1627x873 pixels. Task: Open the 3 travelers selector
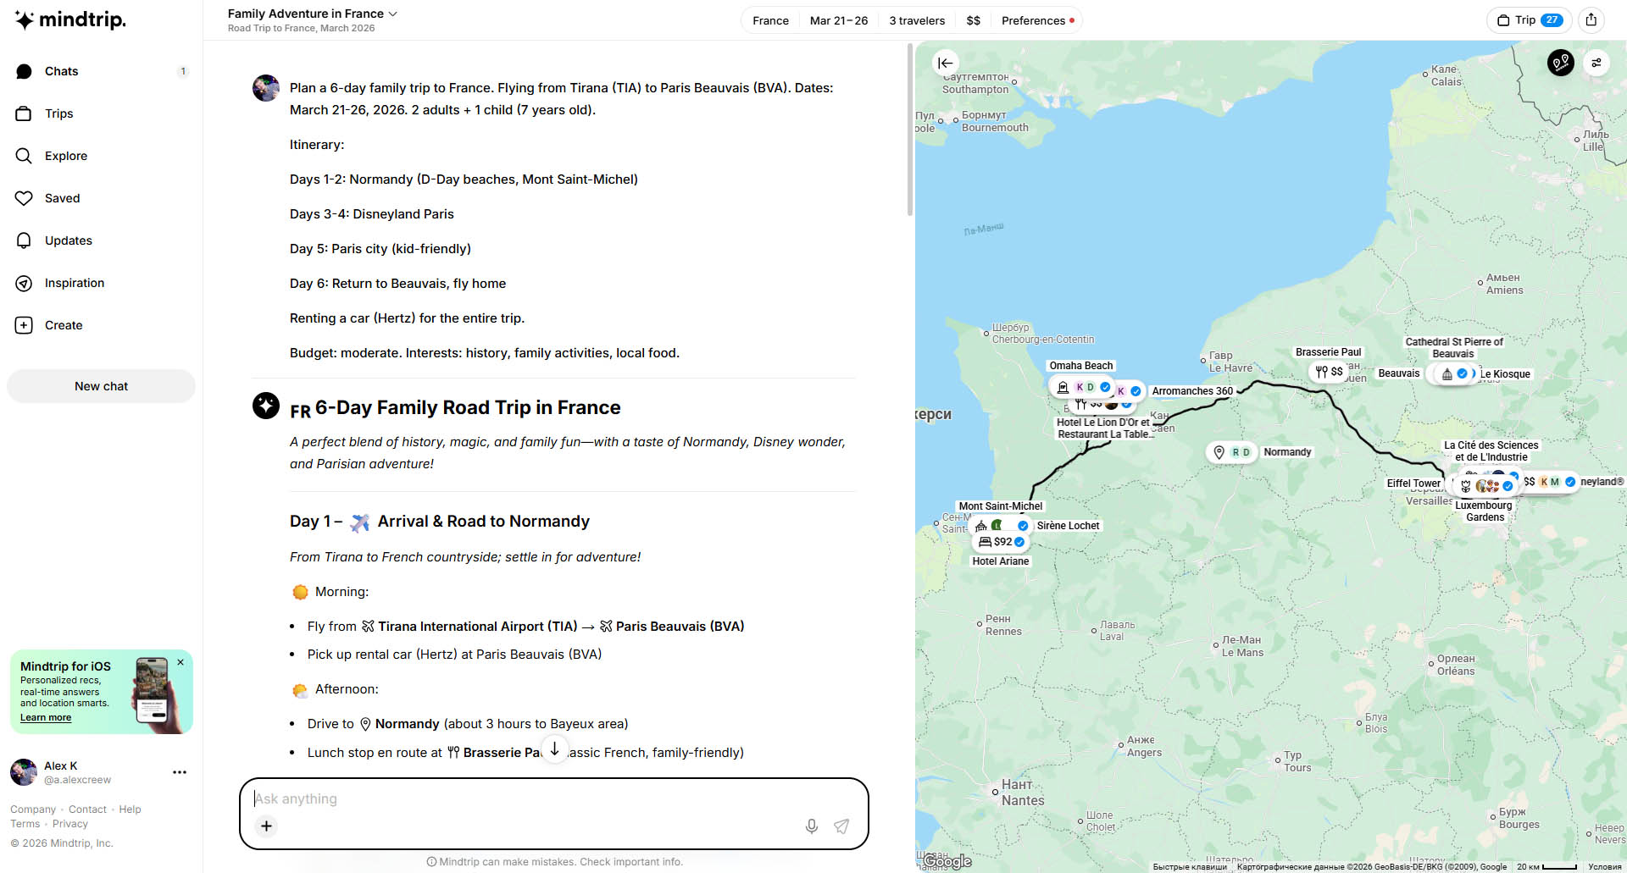click(x=916, y=20)
